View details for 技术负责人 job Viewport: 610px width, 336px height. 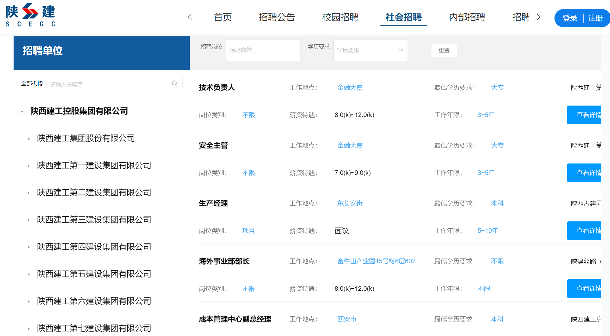click(x=584, y=115)
